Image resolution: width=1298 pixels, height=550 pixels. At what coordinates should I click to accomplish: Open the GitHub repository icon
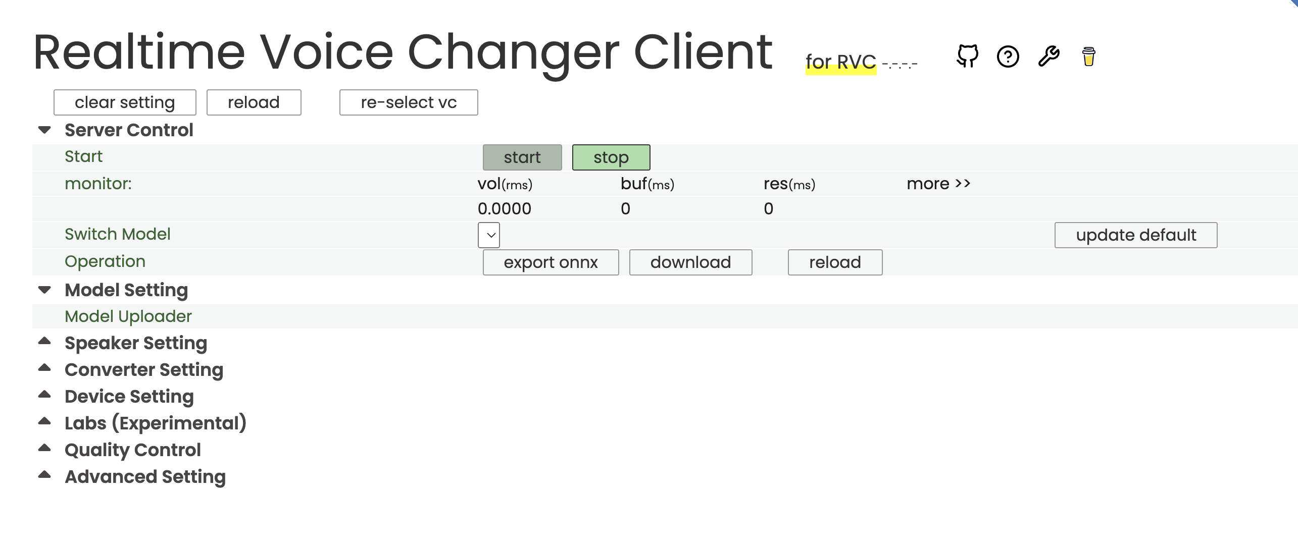(x=967, y=56)
